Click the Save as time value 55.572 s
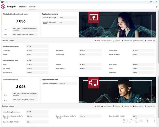This screenshot has height=127, width=159. point(37,55)
